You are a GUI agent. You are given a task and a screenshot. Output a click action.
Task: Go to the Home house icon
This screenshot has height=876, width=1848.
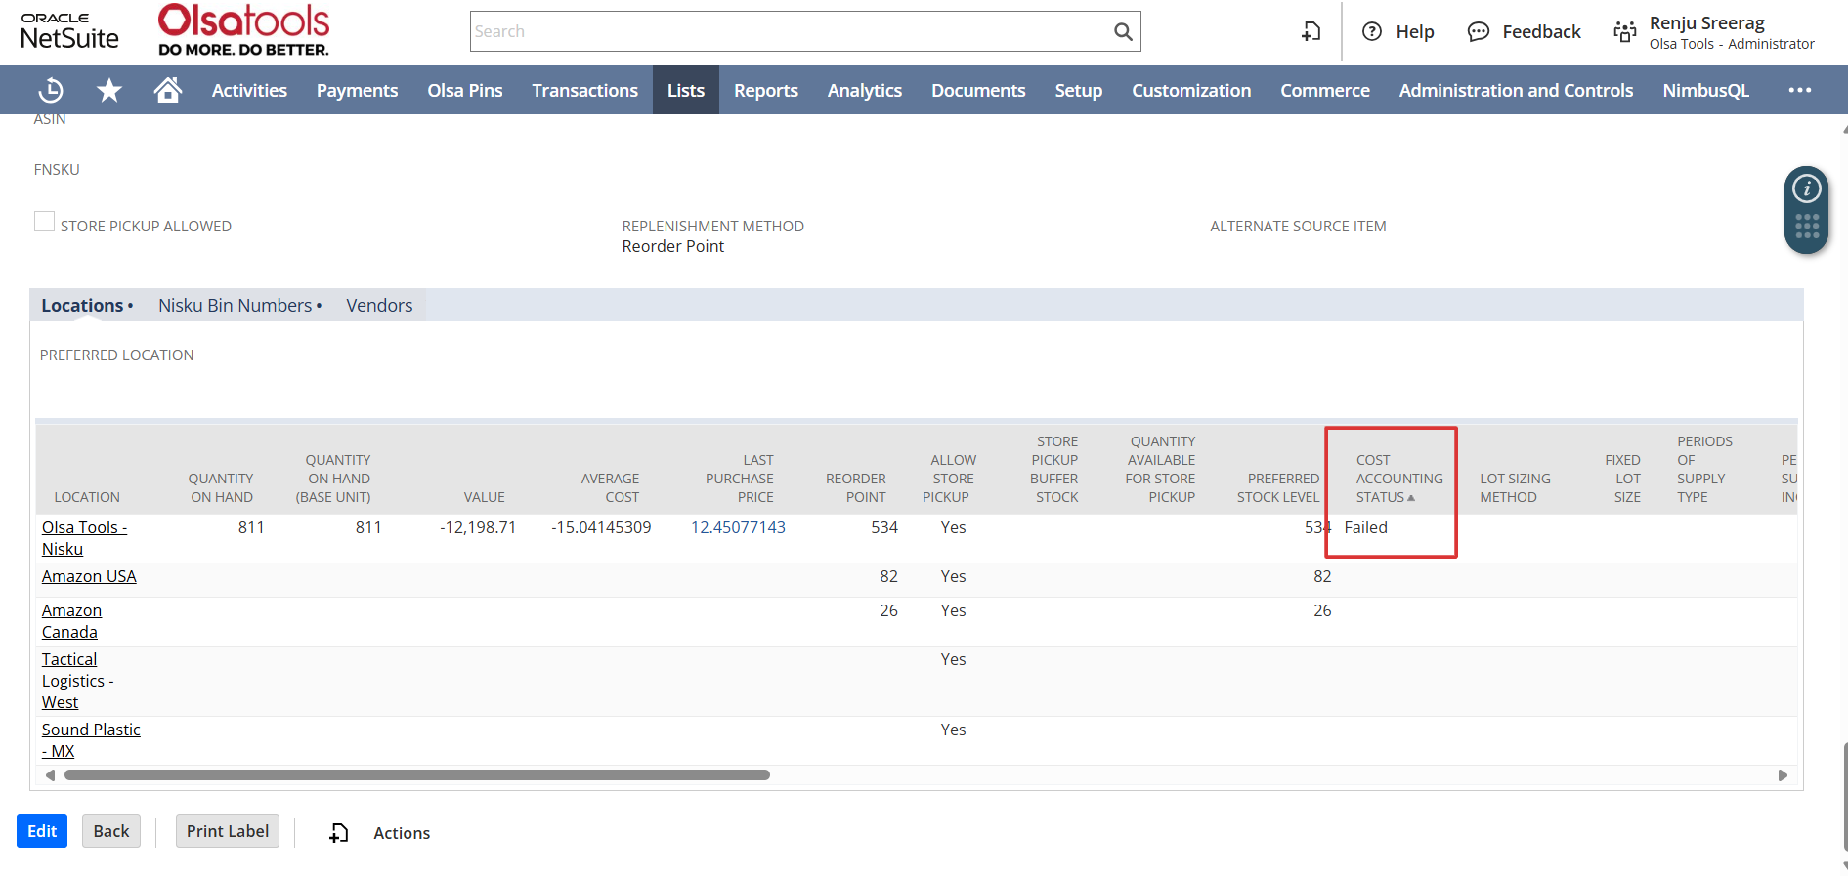[168, 90]
